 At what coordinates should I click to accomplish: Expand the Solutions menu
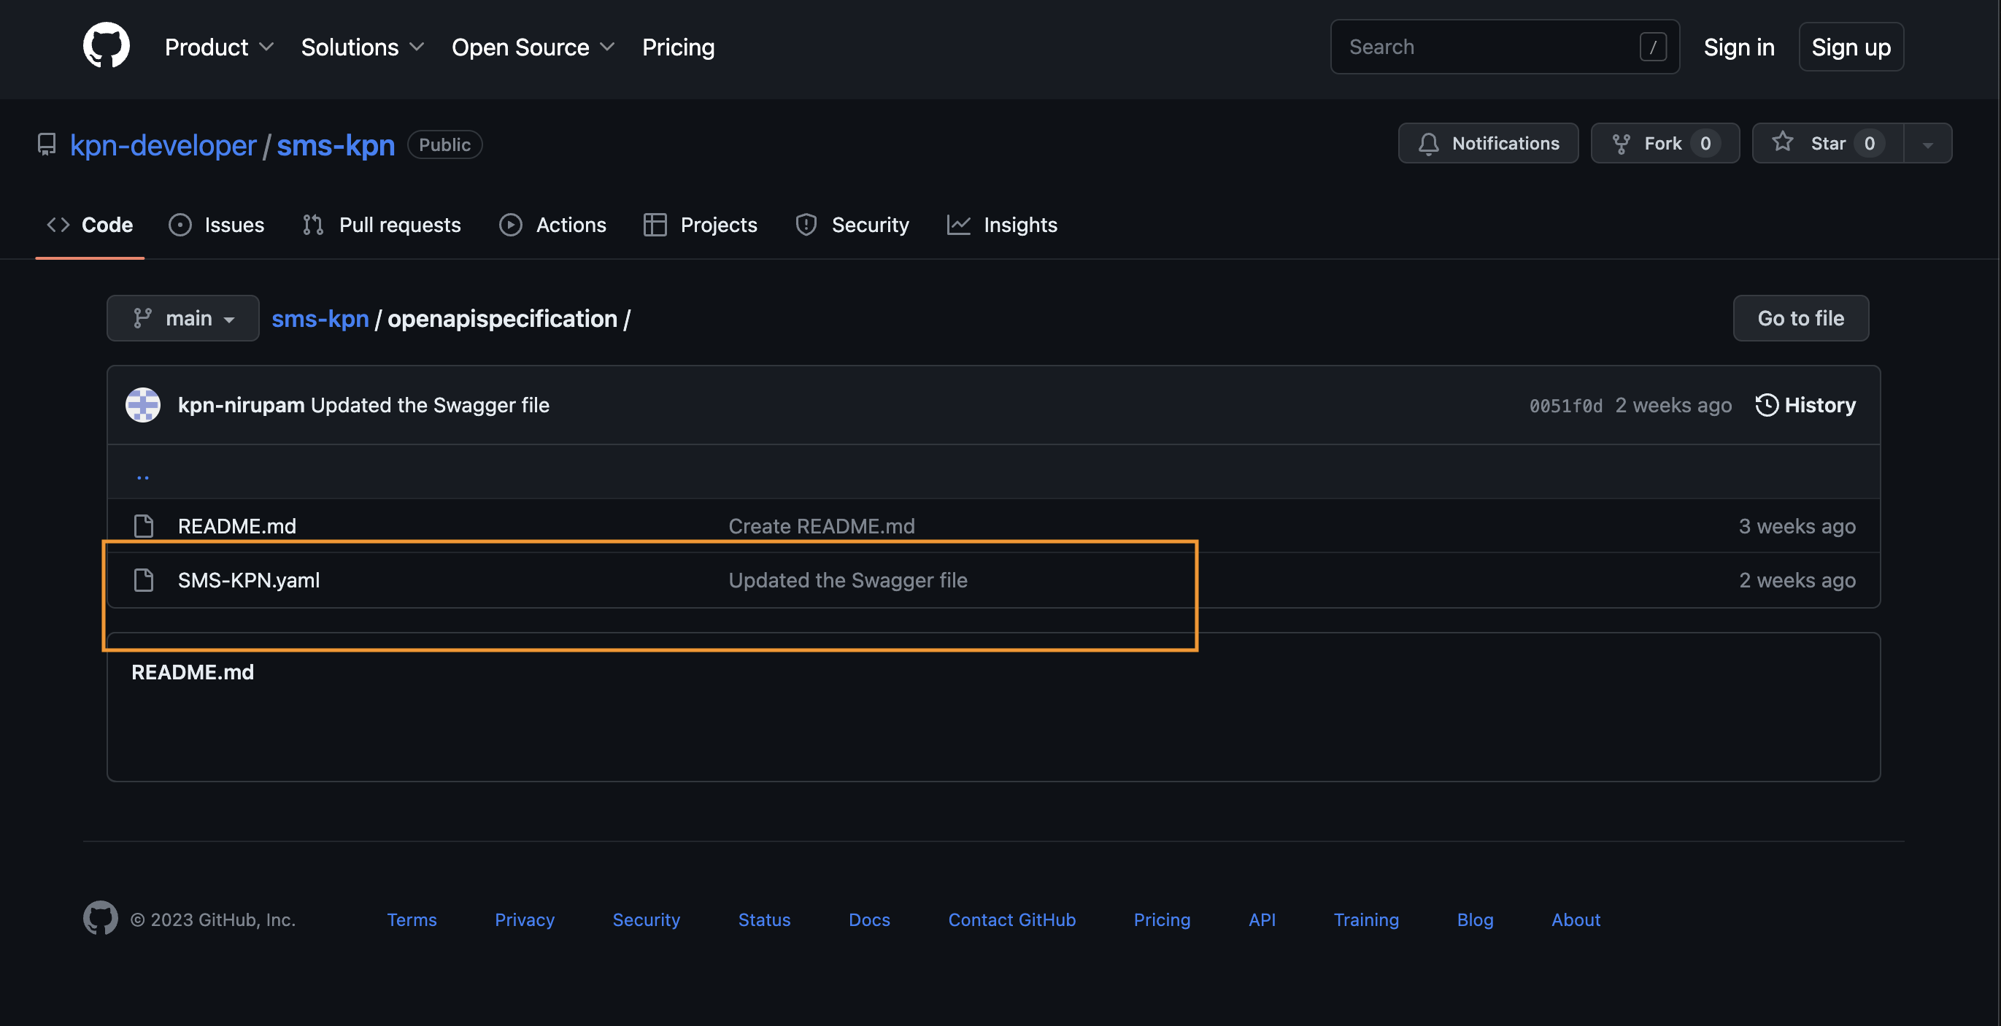pyautogui.click(x=362, y=47)
